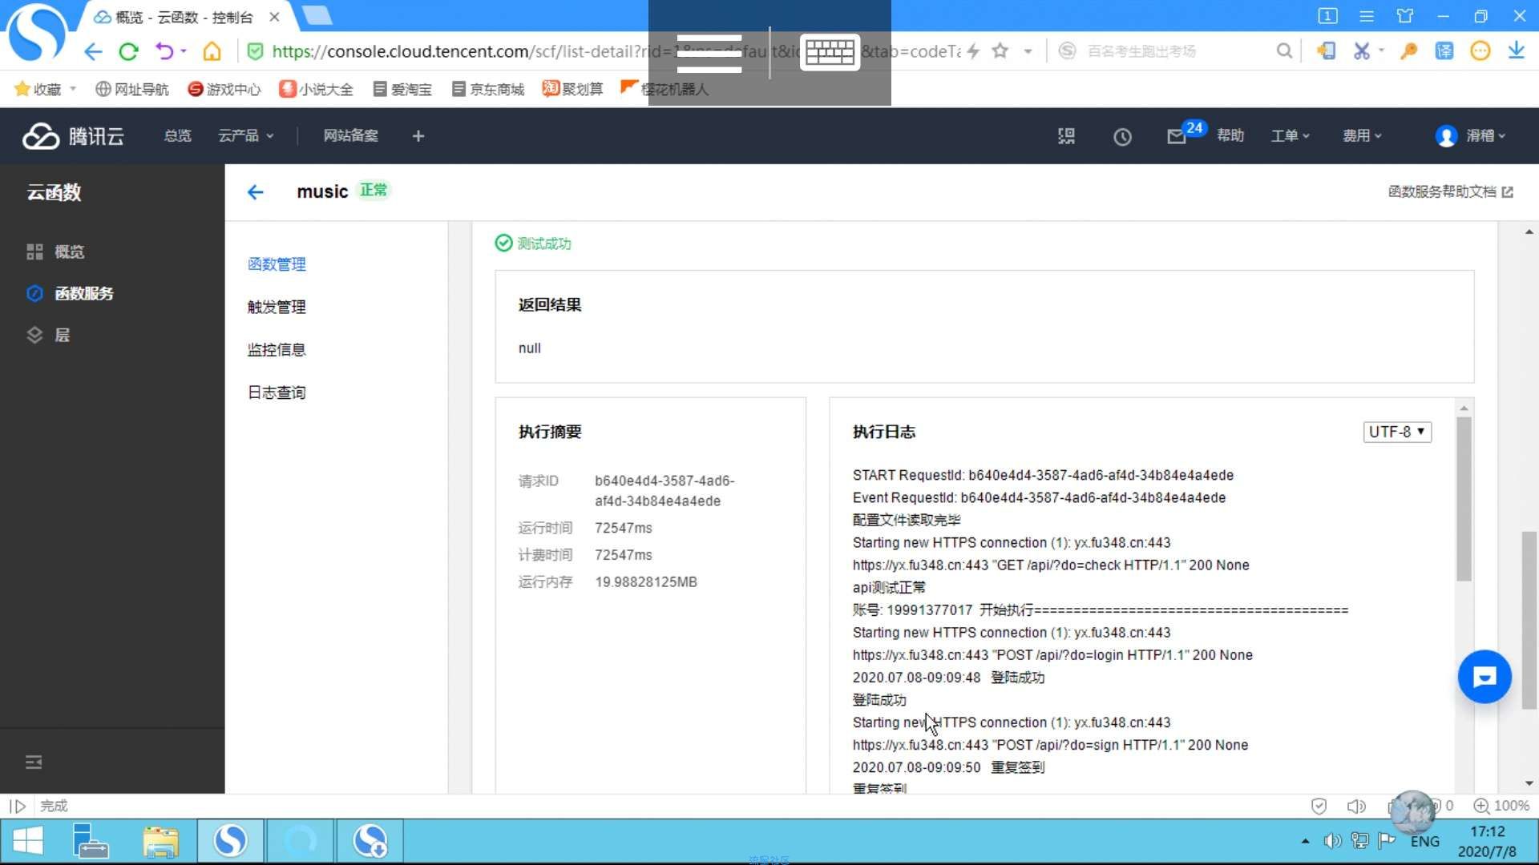Open the scissors screenshot tool
The height and width of the screenshot is (865, 1539).
point(1361,51)
